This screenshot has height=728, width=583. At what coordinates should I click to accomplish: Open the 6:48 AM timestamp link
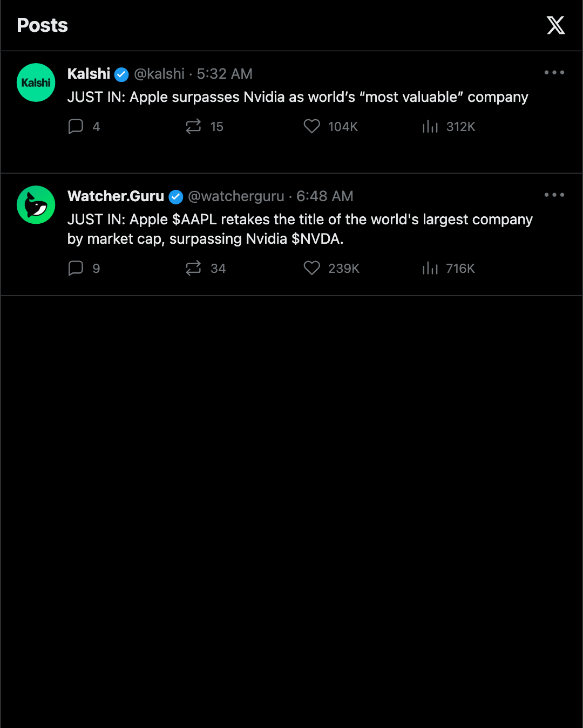[x=324, y=196]
